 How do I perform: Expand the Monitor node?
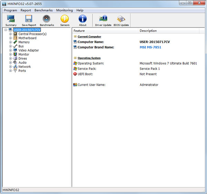tap(10, 54)
